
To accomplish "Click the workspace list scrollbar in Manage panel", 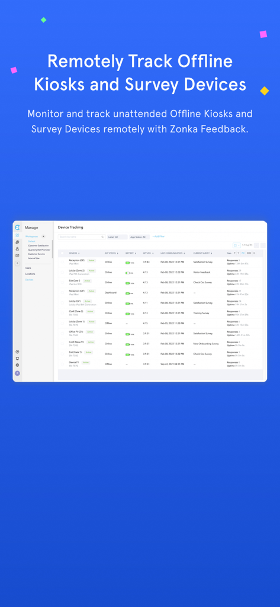I will pyautogui.click(x=52, y=249).
